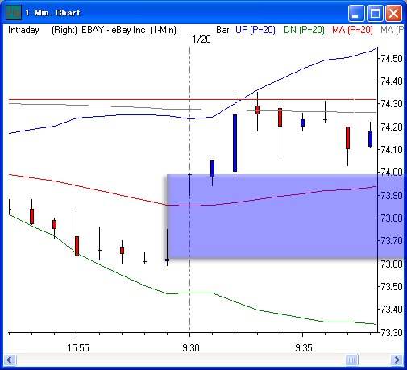
Task: Minimize the 1 Min. Chart window
Action: 356,13
